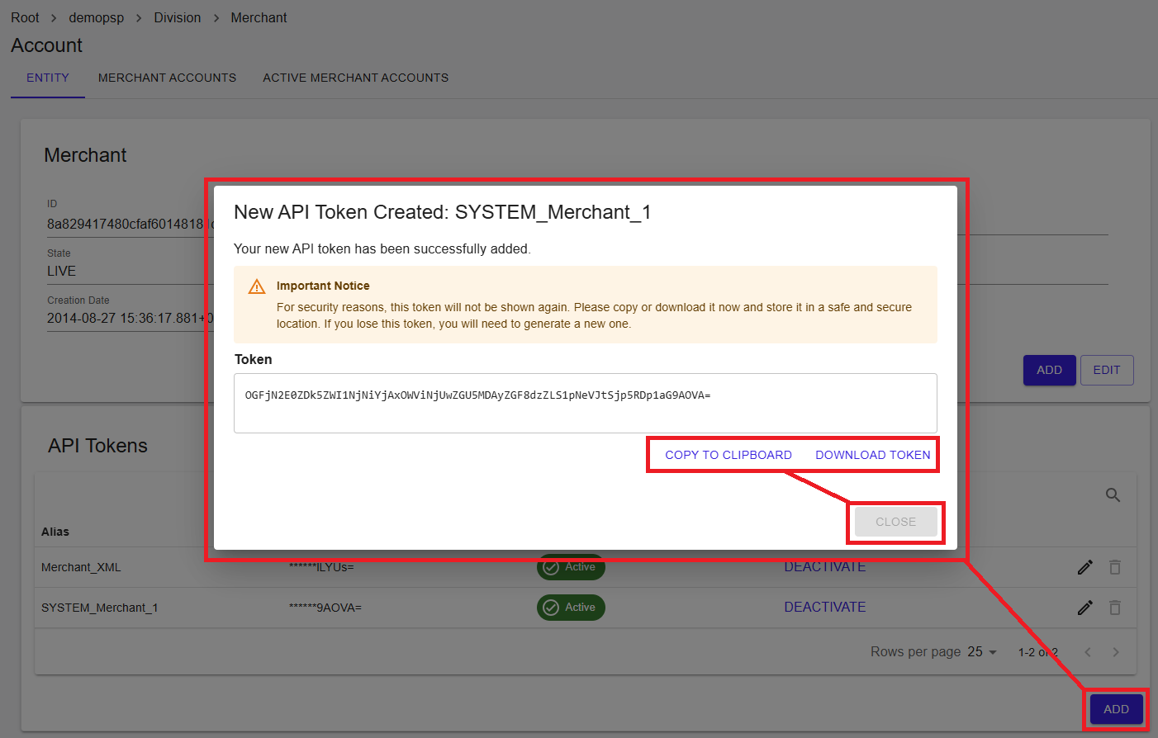This screenshot has height=738, width=1158.
Task: Navigate to Division in breadcrumb
Action: pyautogui.click(x=177, y=17)
